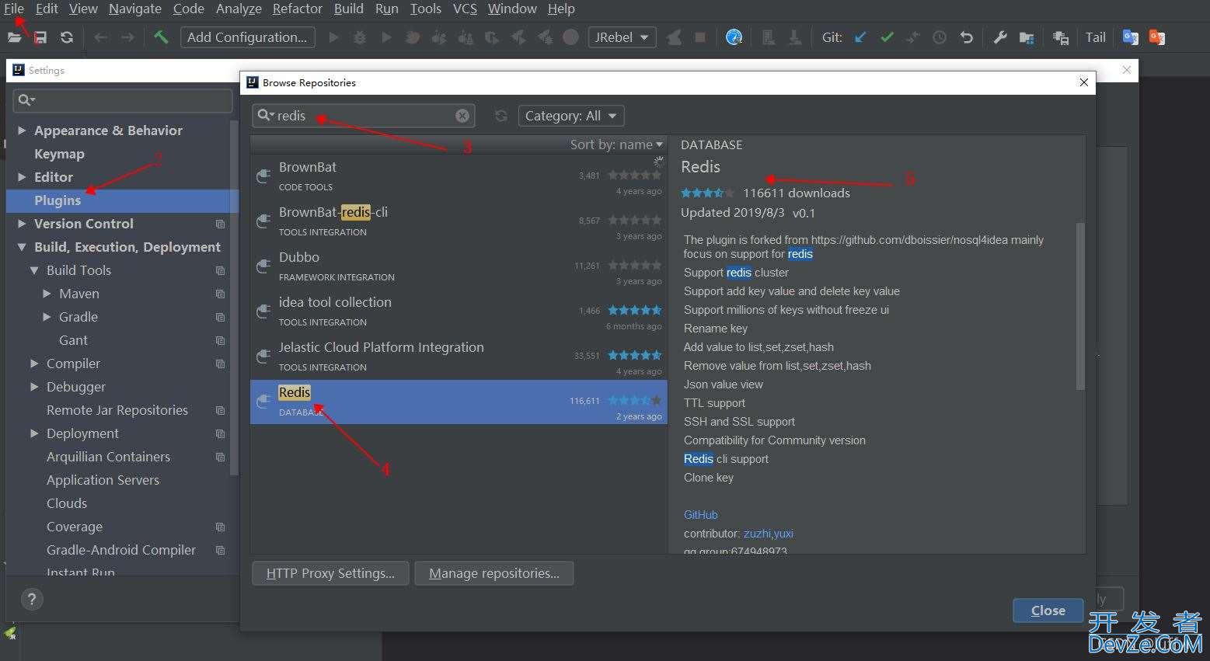Click the Git Rollback undo arrow
Screen dimensions: 1210x661
coord(966,37)
